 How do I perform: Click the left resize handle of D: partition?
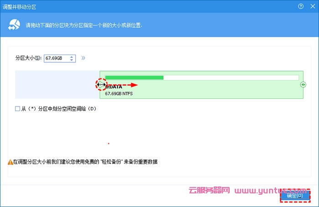[x=101, y=85]
